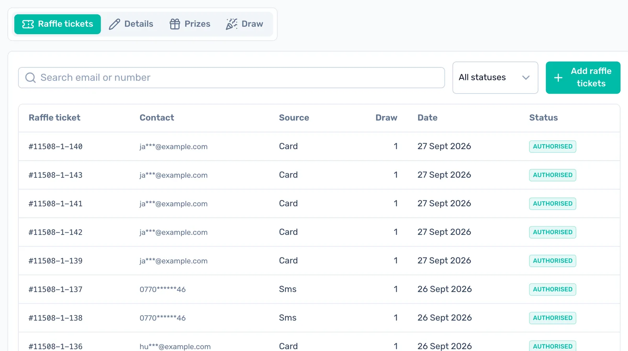Click the Date column header
628x351 pixels.
[427, 118]
